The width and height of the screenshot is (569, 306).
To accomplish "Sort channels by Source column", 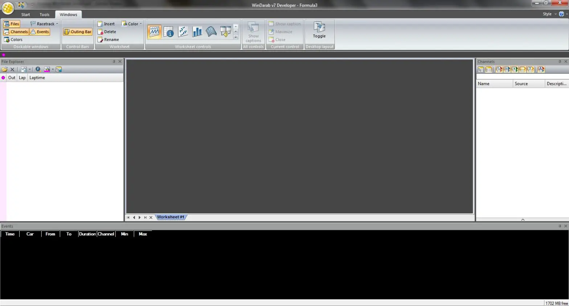I will coord(529,84).
